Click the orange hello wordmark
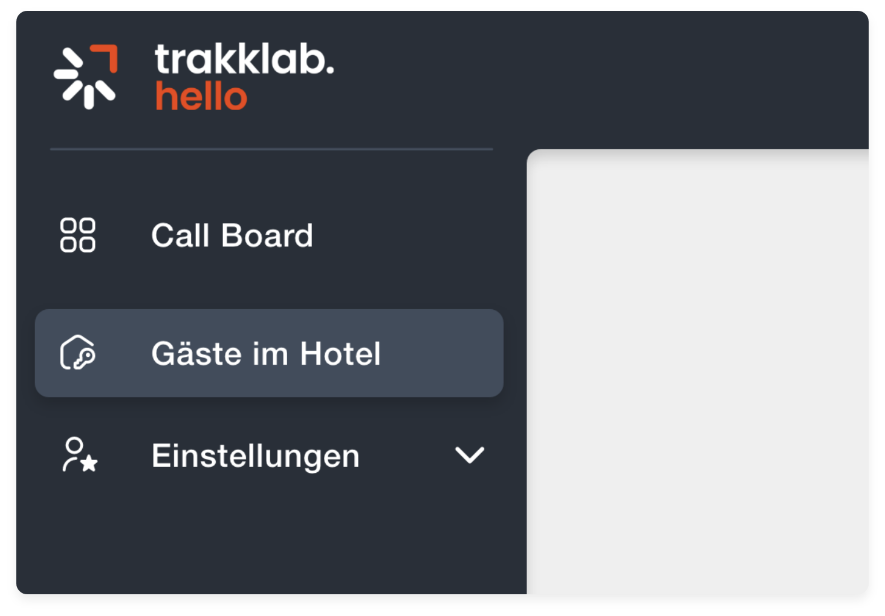 (201, 97)
